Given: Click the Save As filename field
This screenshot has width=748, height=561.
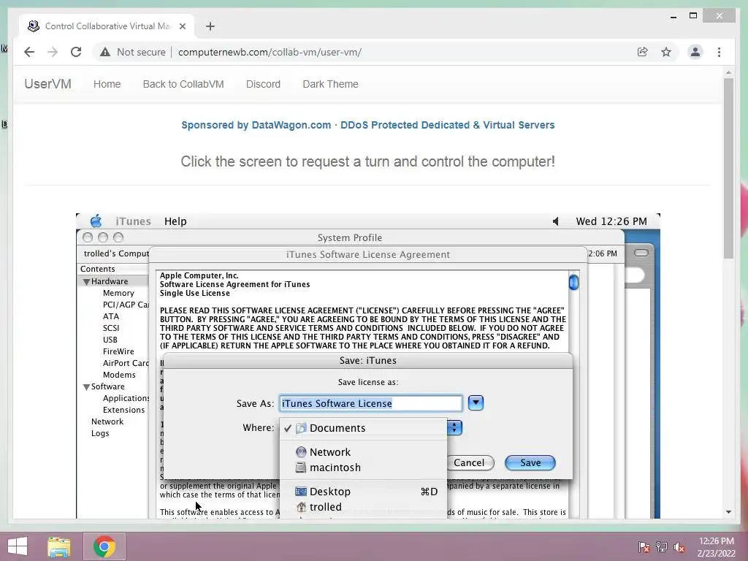Looking at the screenshot, I should click(371, 403).
